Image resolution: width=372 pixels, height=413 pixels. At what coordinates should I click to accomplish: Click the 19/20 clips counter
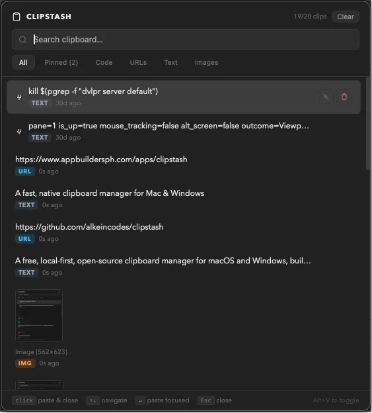pyautogui.click(x=310, y=17)
